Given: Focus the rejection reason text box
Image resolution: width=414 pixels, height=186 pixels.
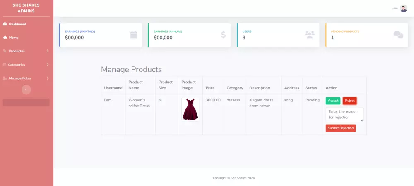Looking at the screenshot, I should [344, 114].
